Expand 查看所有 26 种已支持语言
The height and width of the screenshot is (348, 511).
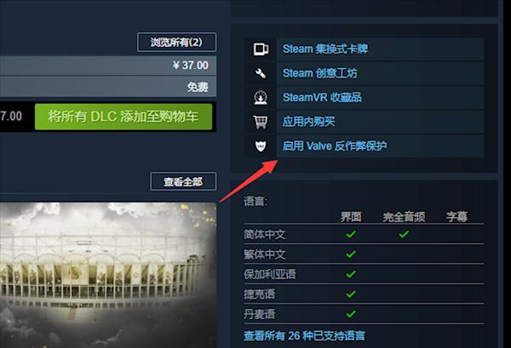[304, 335]
